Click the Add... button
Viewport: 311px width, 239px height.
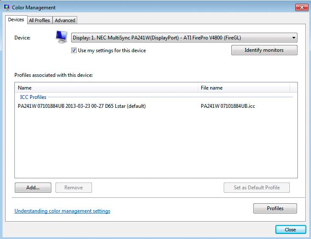[33, 188]
